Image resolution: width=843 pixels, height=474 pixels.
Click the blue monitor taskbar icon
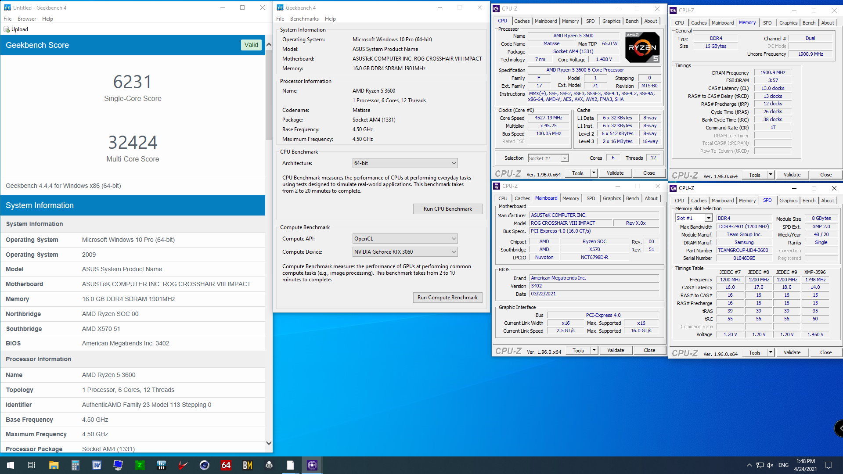tap(118, 465)
